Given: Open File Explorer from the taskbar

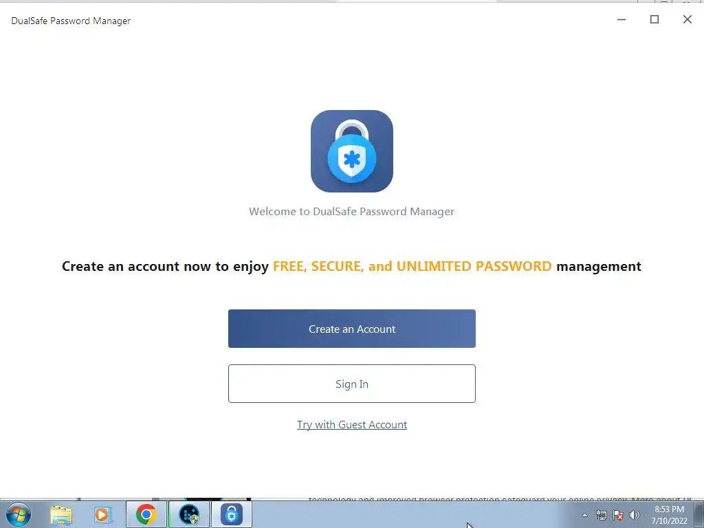Looking at the screenshot, I should (61, 514).
